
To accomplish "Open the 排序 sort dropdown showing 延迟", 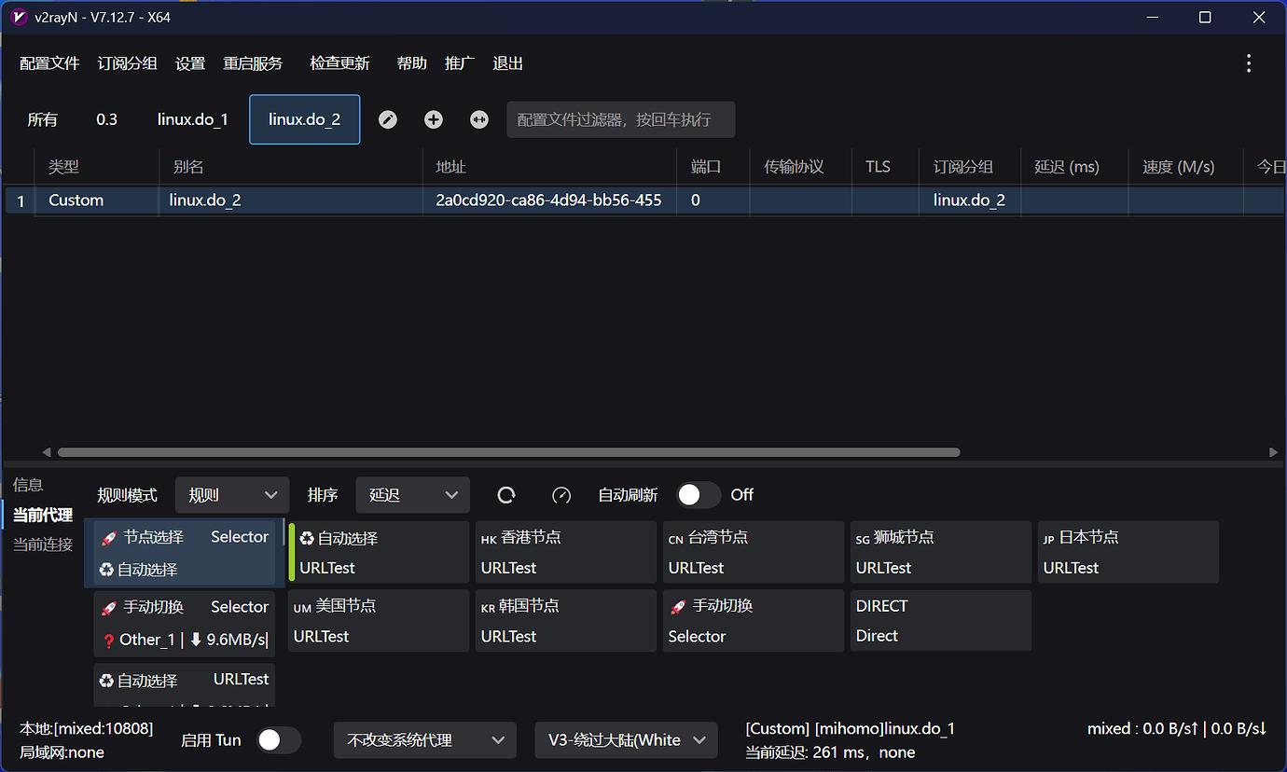I will point(413,495).
